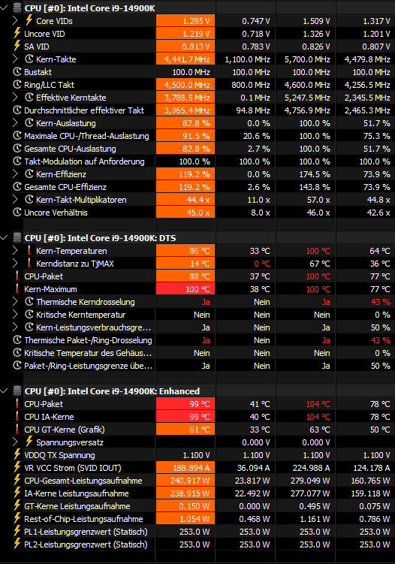This screenshot has height=564, width=395.
Task: Click the chip icon of the Enhanced section header
Action: [x=17, y=391]
